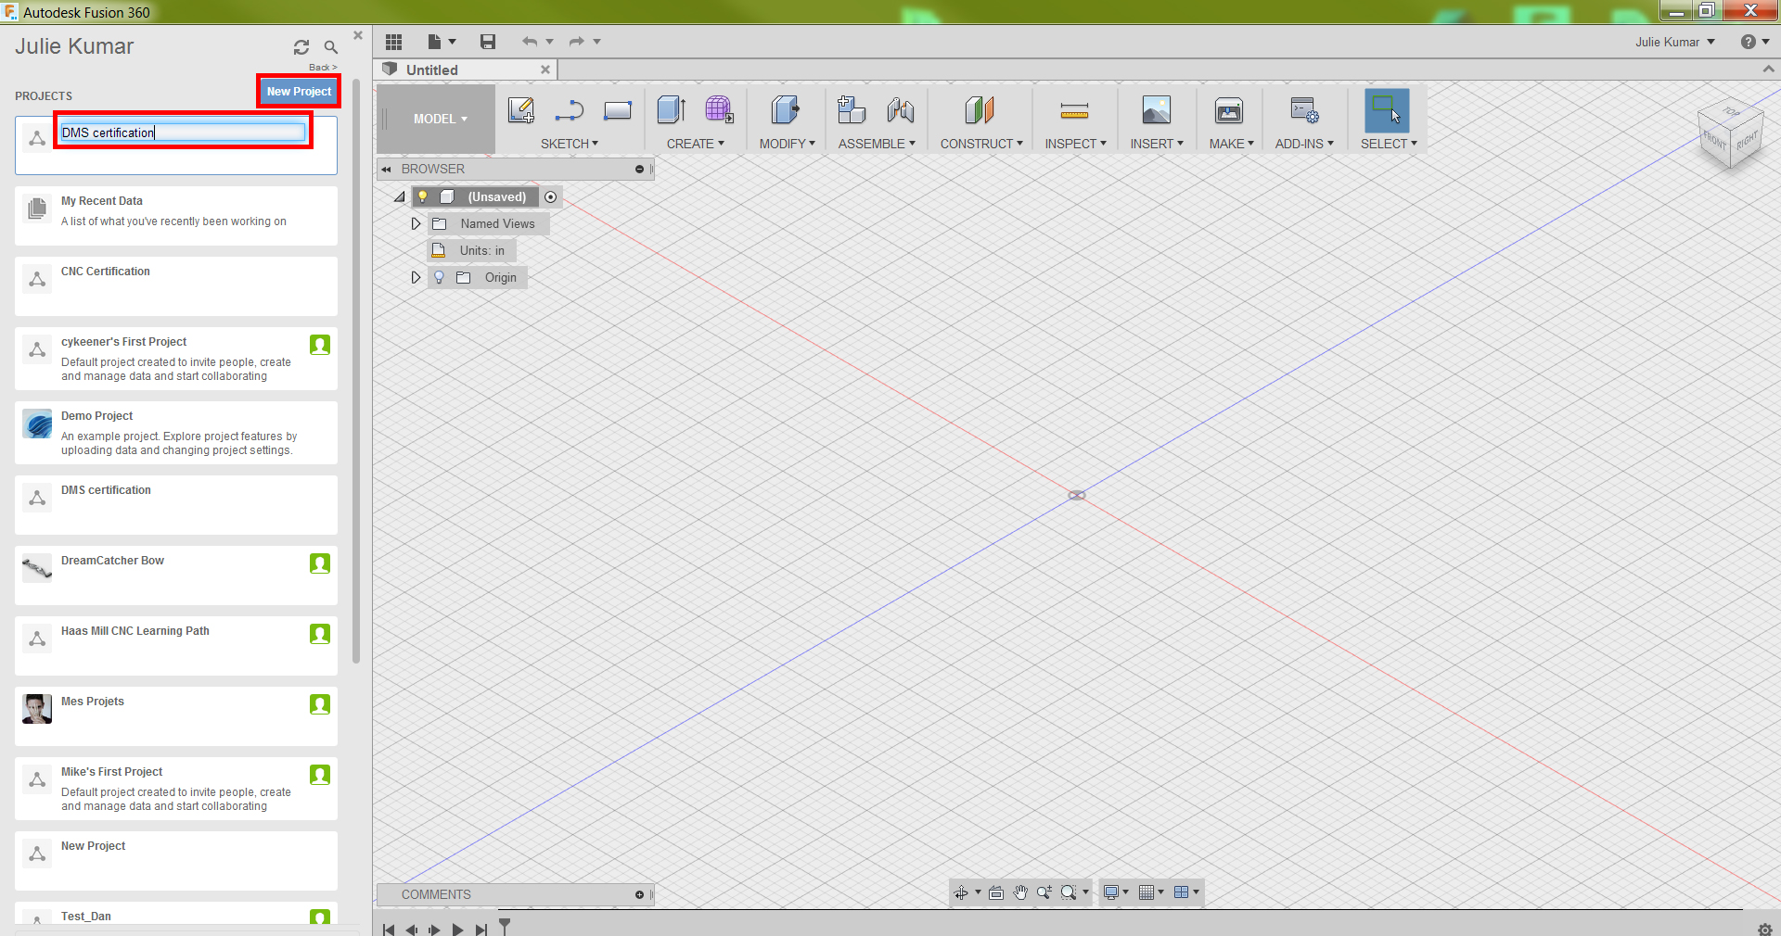Select the Extrude tool icon
The image size is (1781, 936).
coord(672,110)
